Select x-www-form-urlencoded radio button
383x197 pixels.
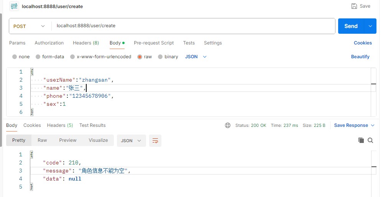[x=72, y=57]
